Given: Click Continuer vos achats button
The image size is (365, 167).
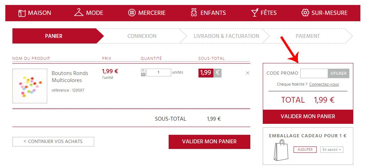Looking at the screenshot, I should [53, 142].
